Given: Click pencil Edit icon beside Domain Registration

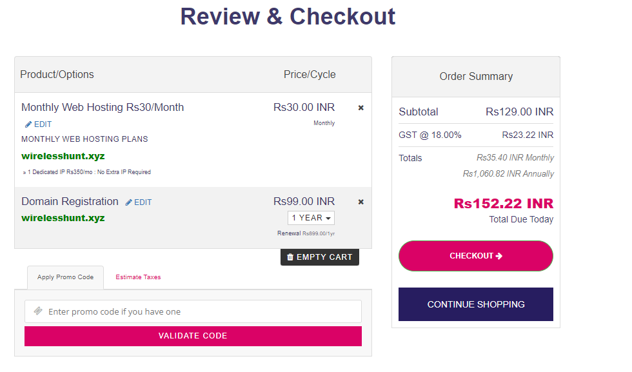Looking at the screenshot, I should [129, 202].
